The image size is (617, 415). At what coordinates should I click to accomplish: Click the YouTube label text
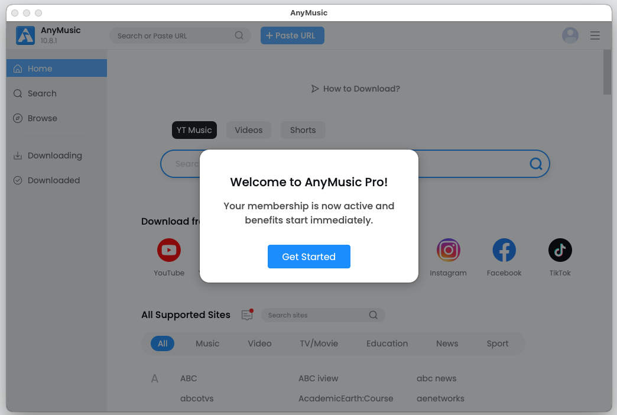pos(169,273)
